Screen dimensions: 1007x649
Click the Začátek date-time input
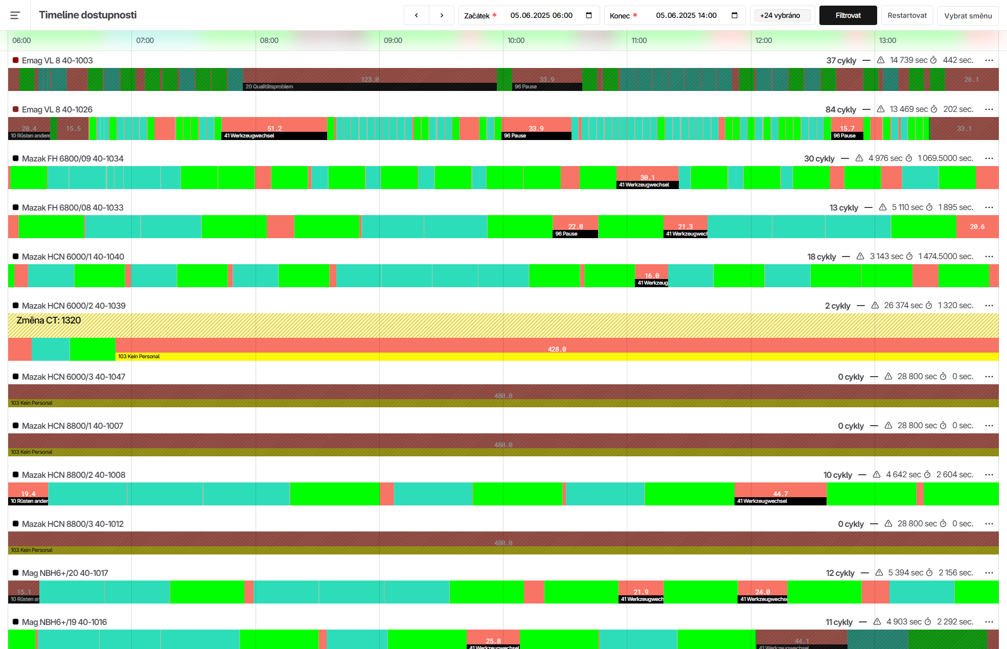[541, 15]
